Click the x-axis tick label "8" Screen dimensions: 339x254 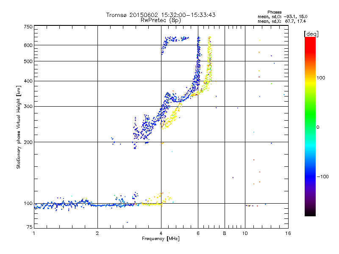pyautogui.click(x=225, y=233)
